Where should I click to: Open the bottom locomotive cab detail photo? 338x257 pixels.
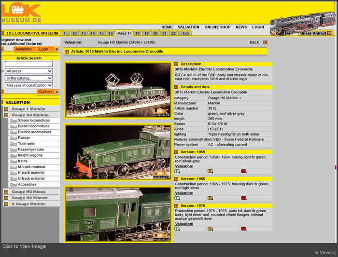(x=118, y=215)
